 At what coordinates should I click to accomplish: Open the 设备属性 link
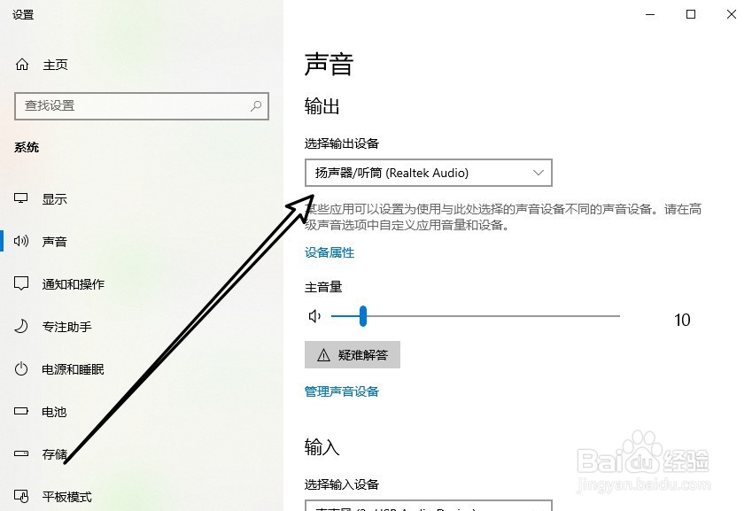329,252
